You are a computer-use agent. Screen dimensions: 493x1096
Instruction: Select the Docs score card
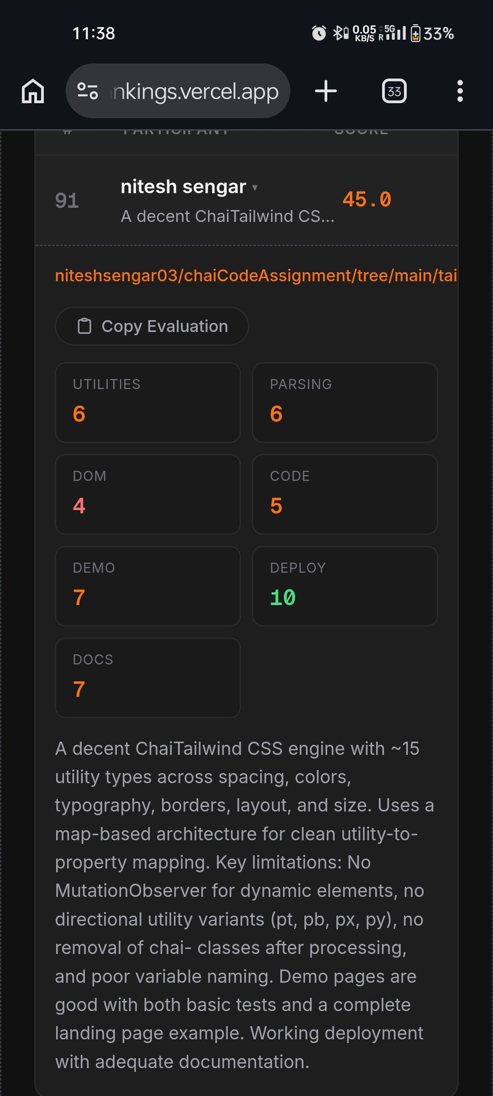click(x=148, y=678)
